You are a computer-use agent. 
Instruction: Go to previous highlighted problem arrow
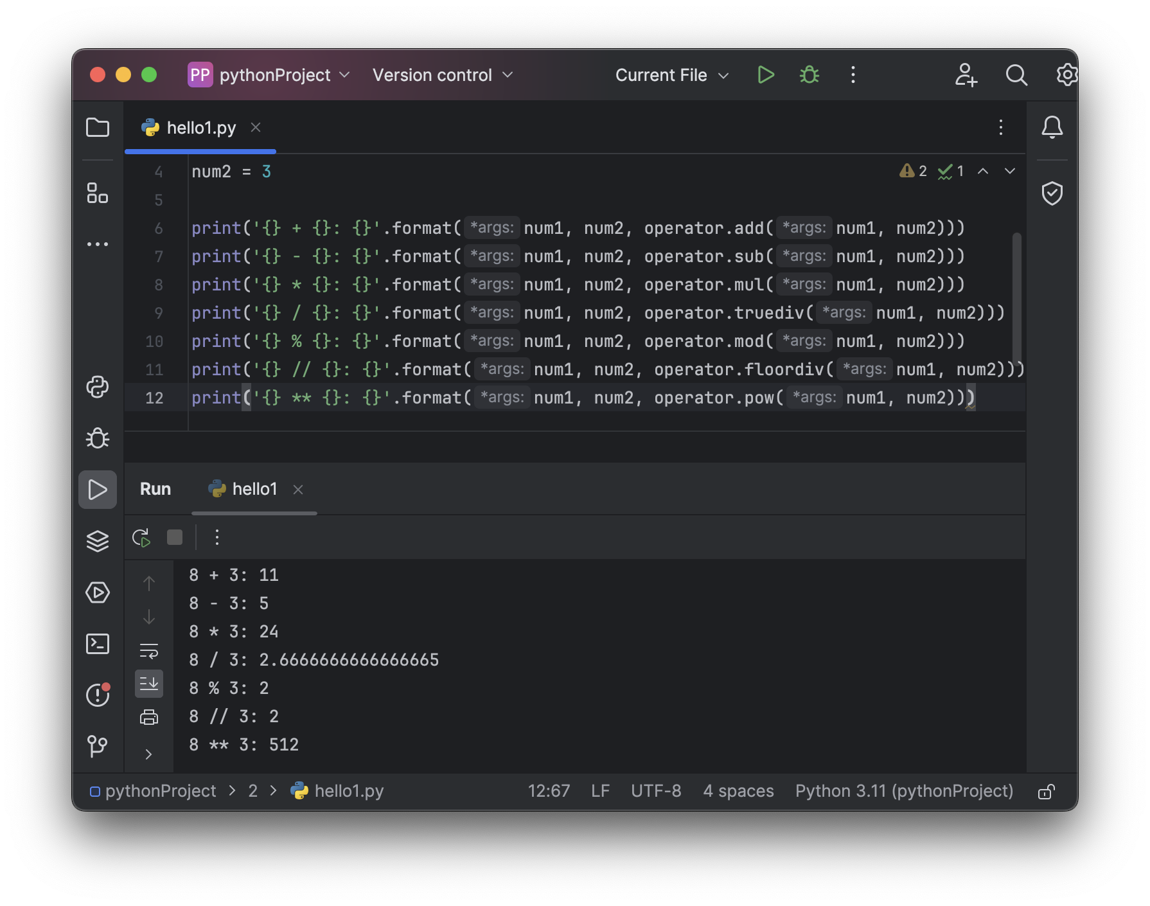[x=983, y=171]
